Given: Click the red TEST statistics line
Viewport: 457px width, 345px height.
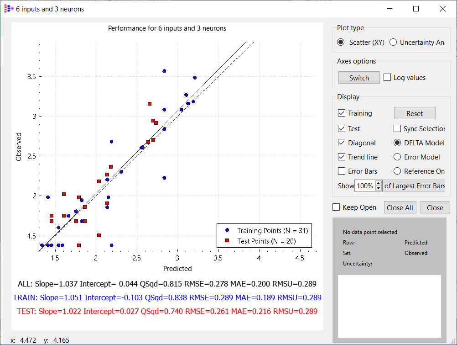Looking at the screenshot, I should tap(167, 311).
